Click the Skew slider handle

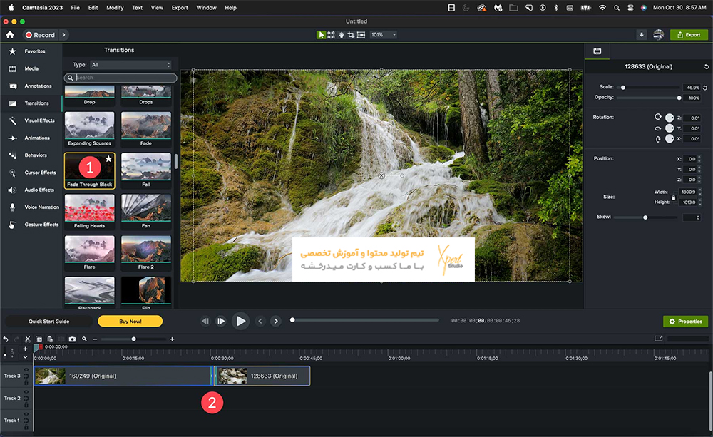645,217
